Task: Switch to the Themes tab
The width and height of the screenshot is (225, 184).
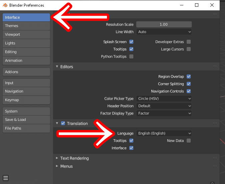Action: pos(26,26)
